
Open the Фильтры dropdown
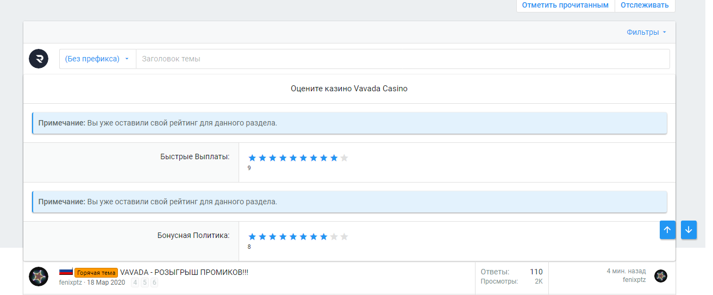point(646,32)
